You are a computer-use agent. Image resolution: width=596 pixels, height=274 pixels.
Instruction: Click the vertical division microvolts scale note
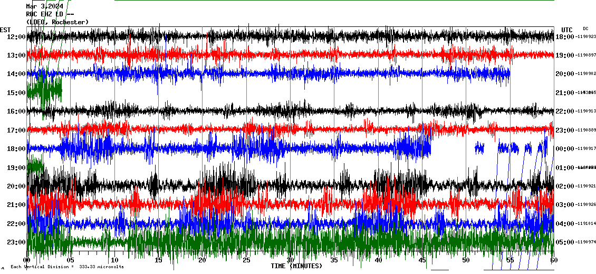point(67,267)
